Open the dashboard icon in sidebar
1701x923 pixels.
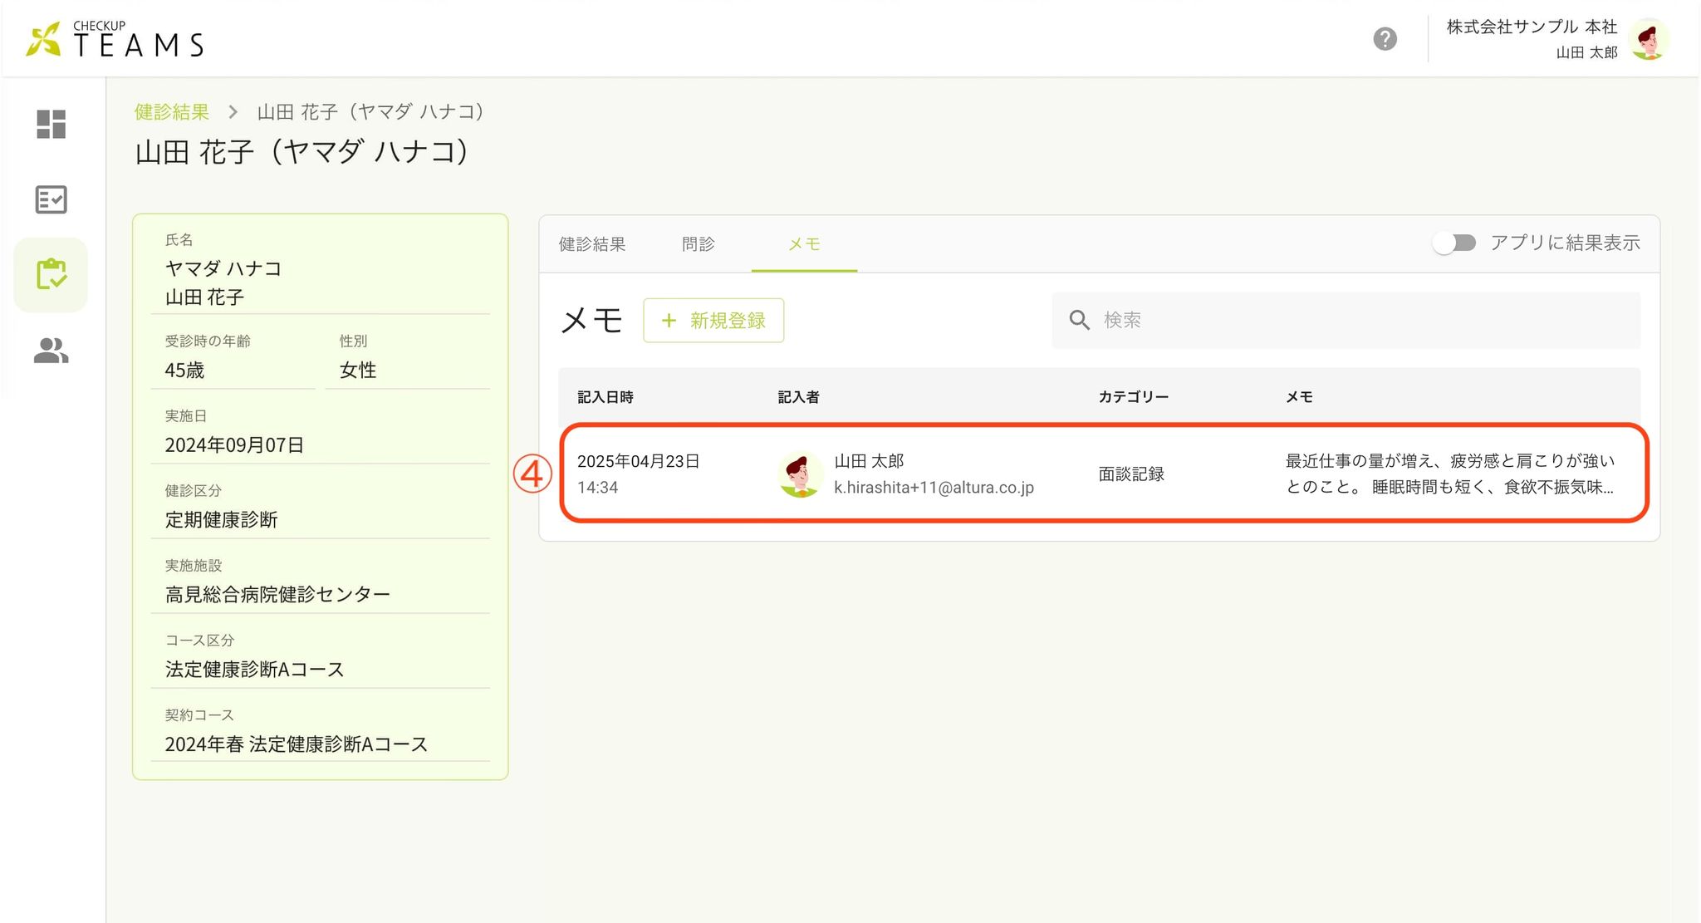pos(51,125)
